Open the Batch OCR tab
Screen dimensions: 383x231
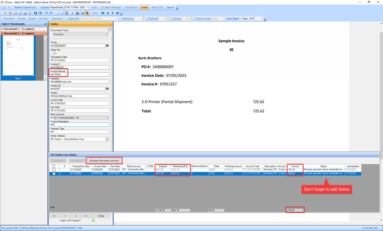tap(157, 7)
